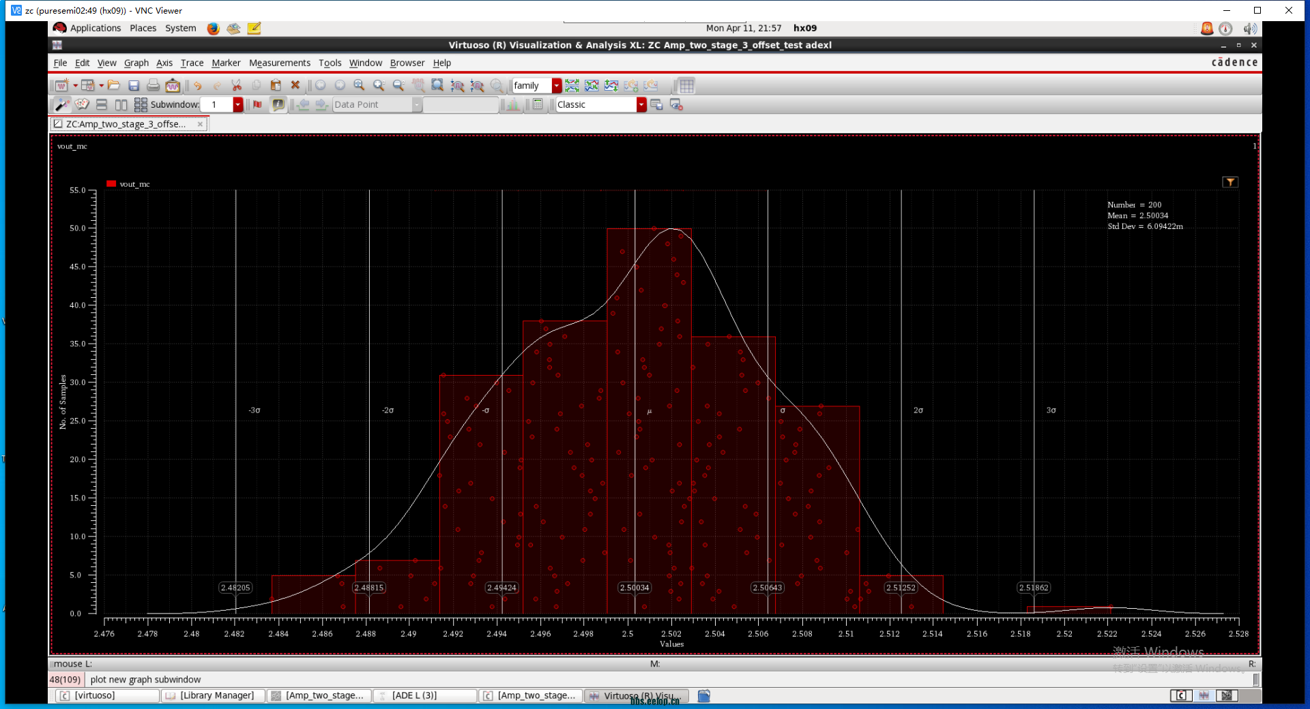This screenshot has width=1310, height=709.
Task: Click the fit zoom icon
Action: point(437,85)
